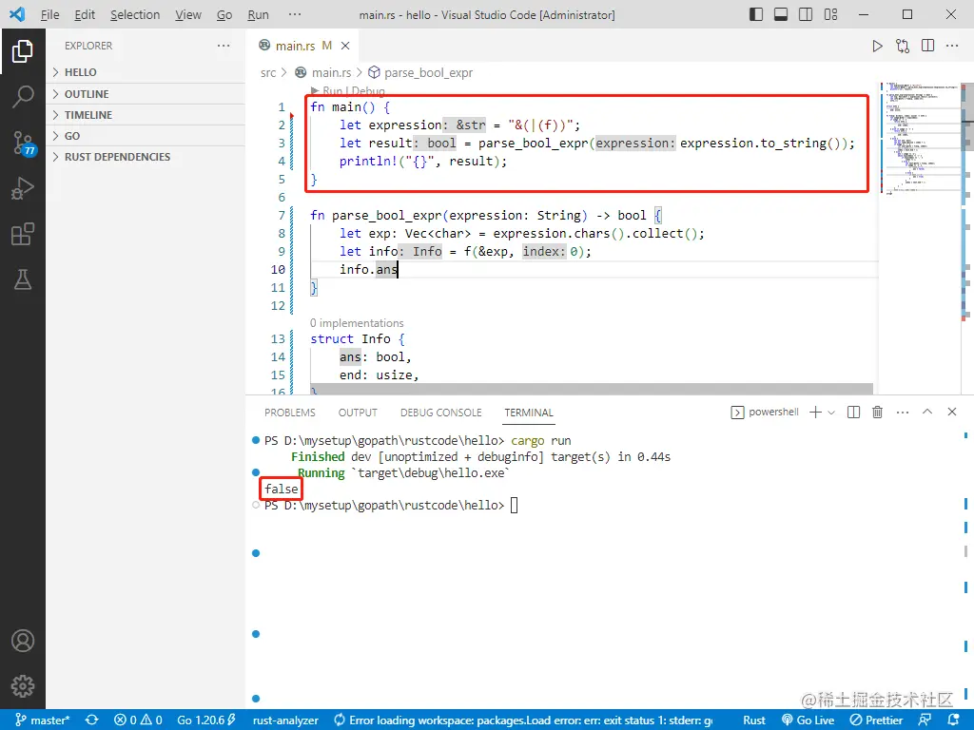Open the Run menu
Viewport: 974px width, 730px height.
pos(259,14)
